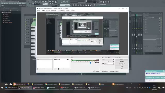Open transition properties gear icon
This screenshot has width=165, height=93.
point(113,62)
